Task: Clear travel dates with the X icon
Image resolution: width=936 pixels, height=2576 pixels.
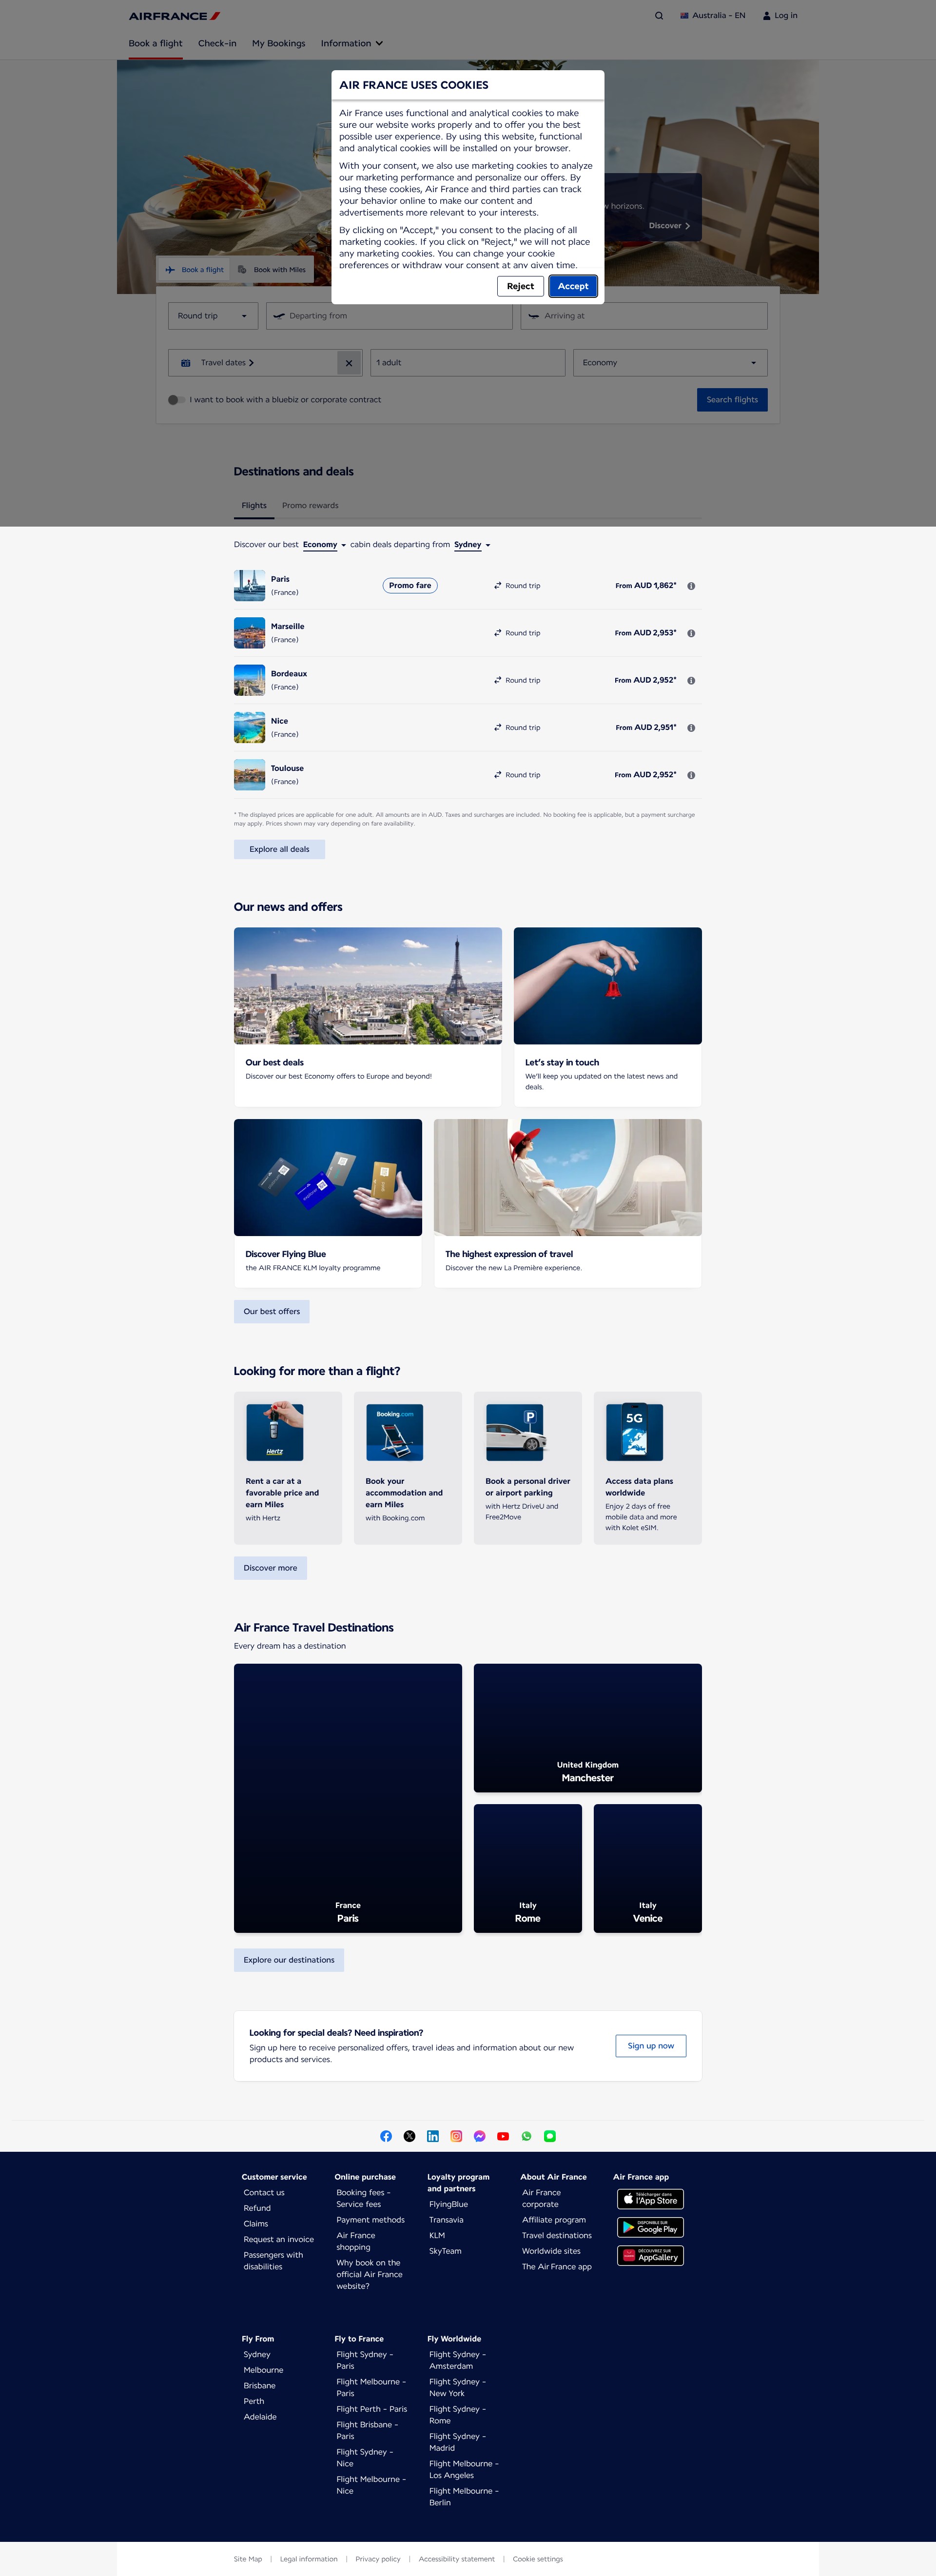Action: [348, 363]
